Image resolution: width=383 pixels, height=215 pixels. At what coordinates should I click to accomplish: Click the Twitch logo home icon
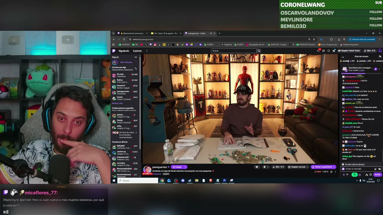pyautogui.click(x=114, y=51)
